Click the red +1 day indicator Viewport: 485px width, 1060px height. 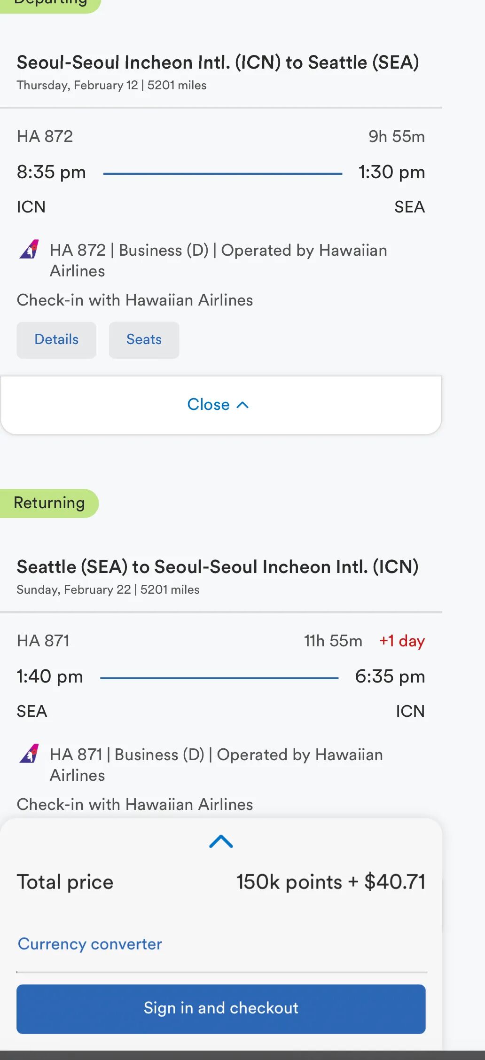[x=402, y=641]
